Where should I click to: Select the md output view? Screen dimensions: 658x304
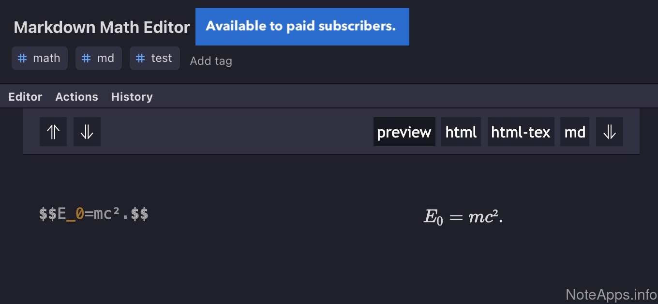[575, 132]
